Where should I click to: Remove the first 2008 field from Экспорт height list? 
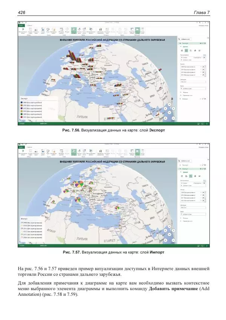(204, 66)
